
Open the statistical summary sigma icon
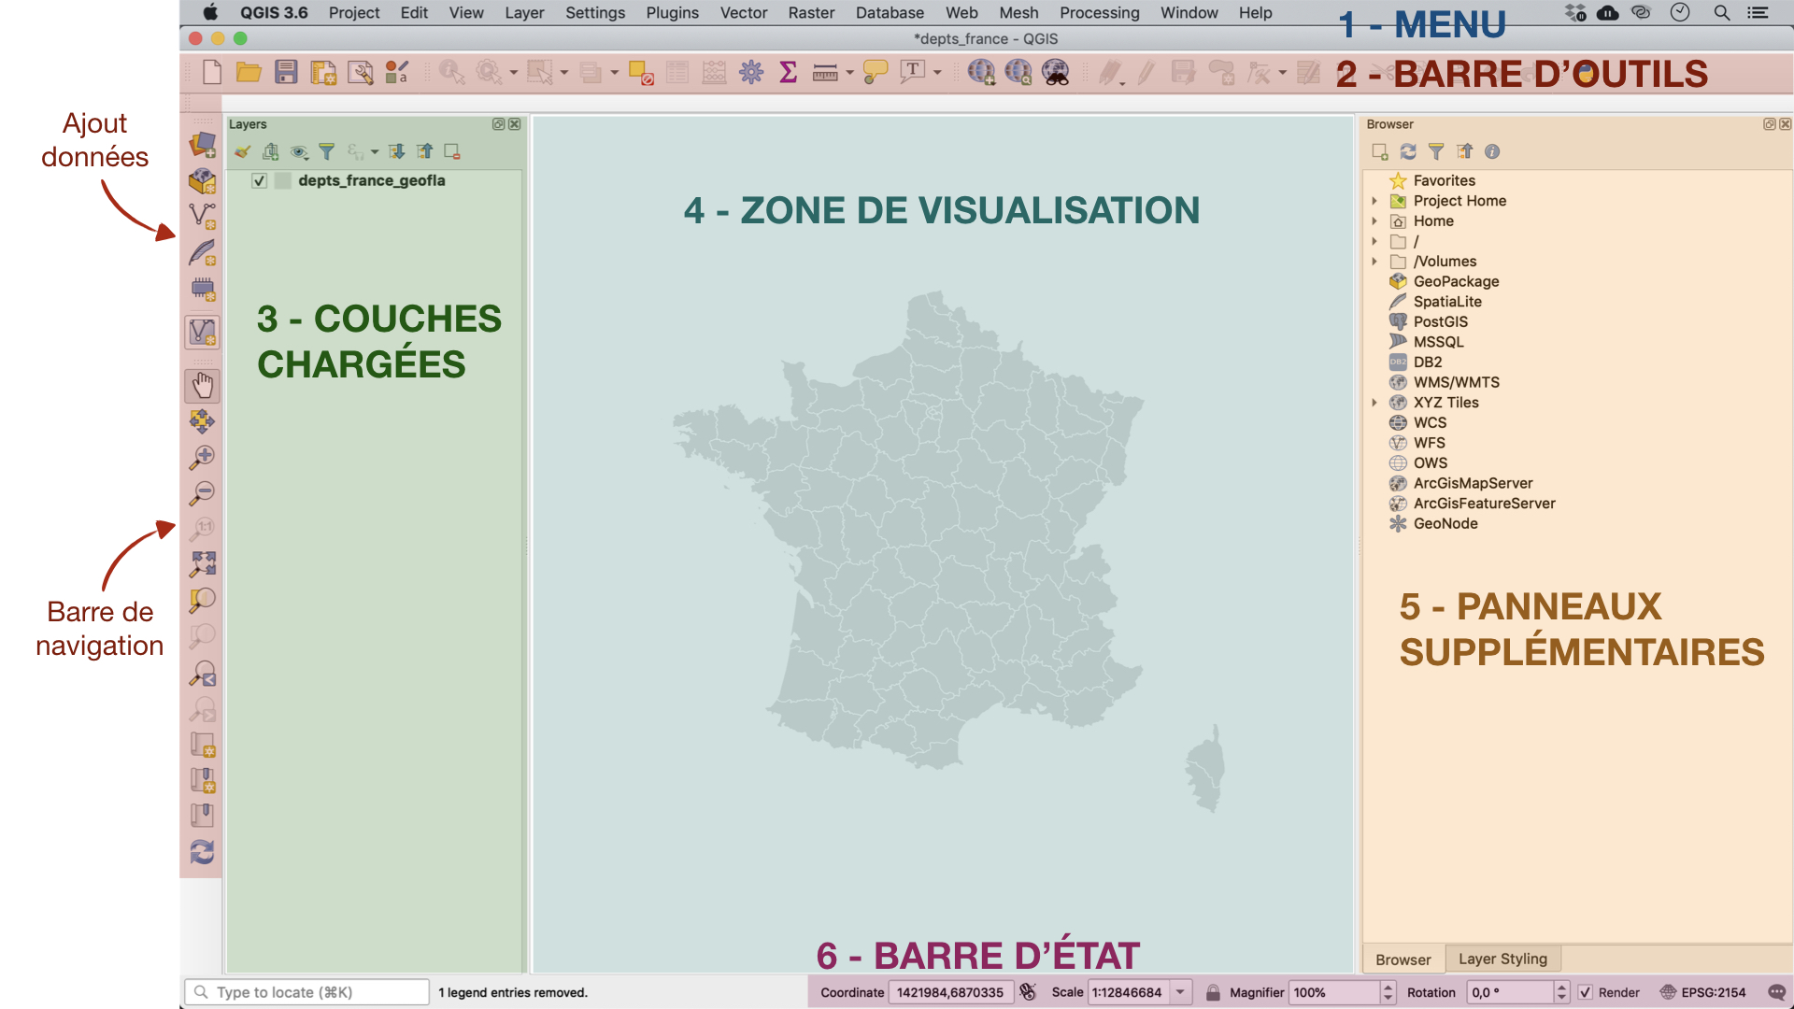788,72
